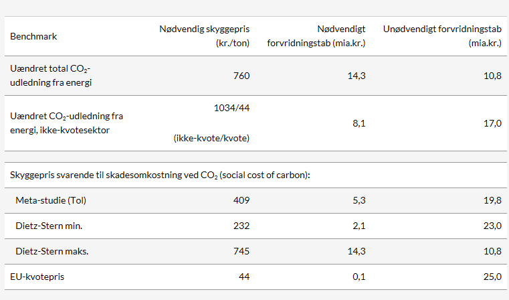Image resolution: width=509 pixels, height=300 pixels.
Task: Click the 17,0 forvridningstab value
Action: pyautogui.click(x=492, y=123)
